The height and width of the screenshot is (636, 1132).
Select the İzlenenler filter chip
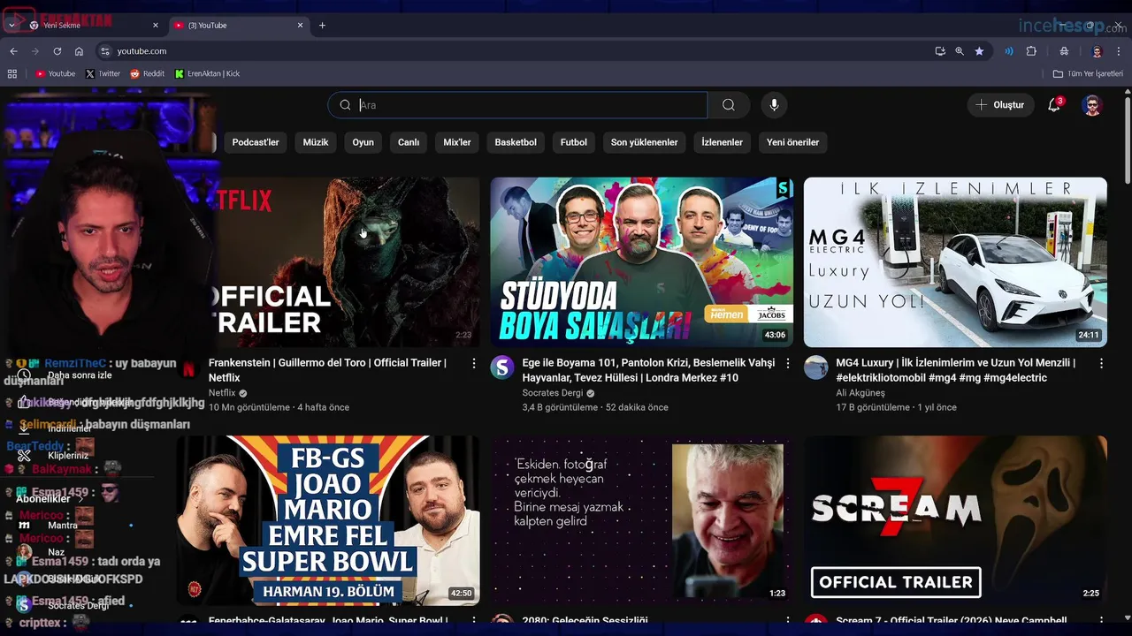point(722,142)
